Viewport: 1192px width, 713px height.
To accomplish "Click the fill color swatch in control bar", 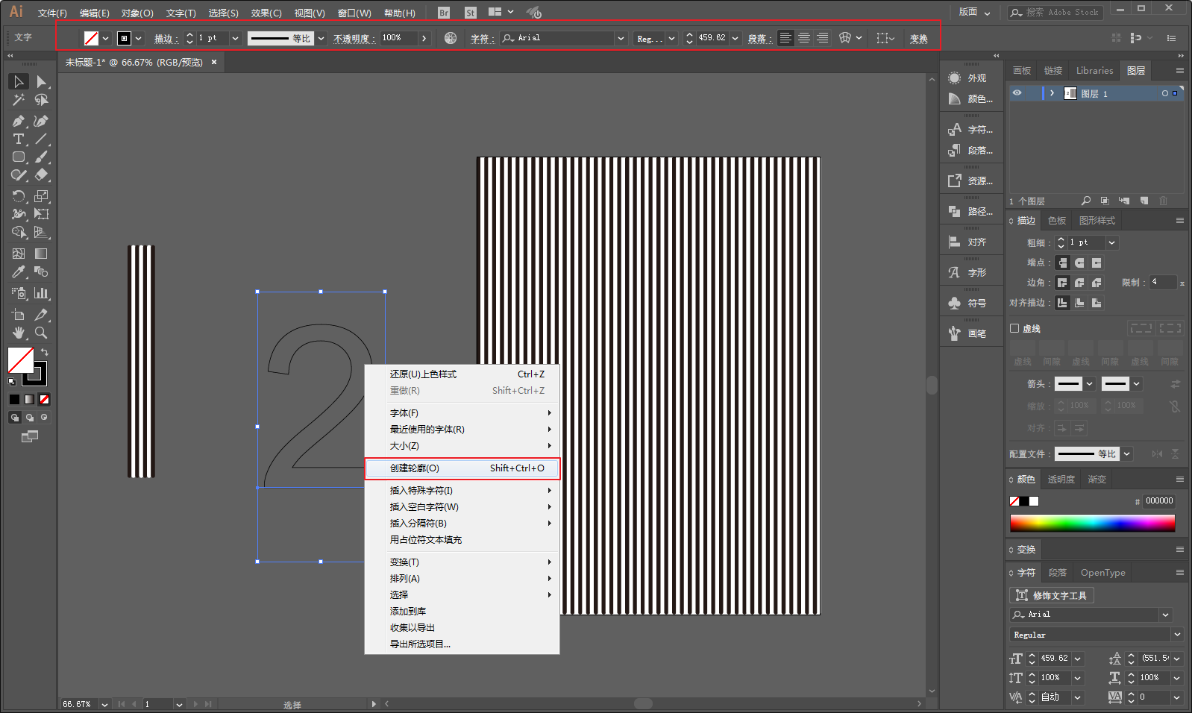I will [x=92, y=38].
